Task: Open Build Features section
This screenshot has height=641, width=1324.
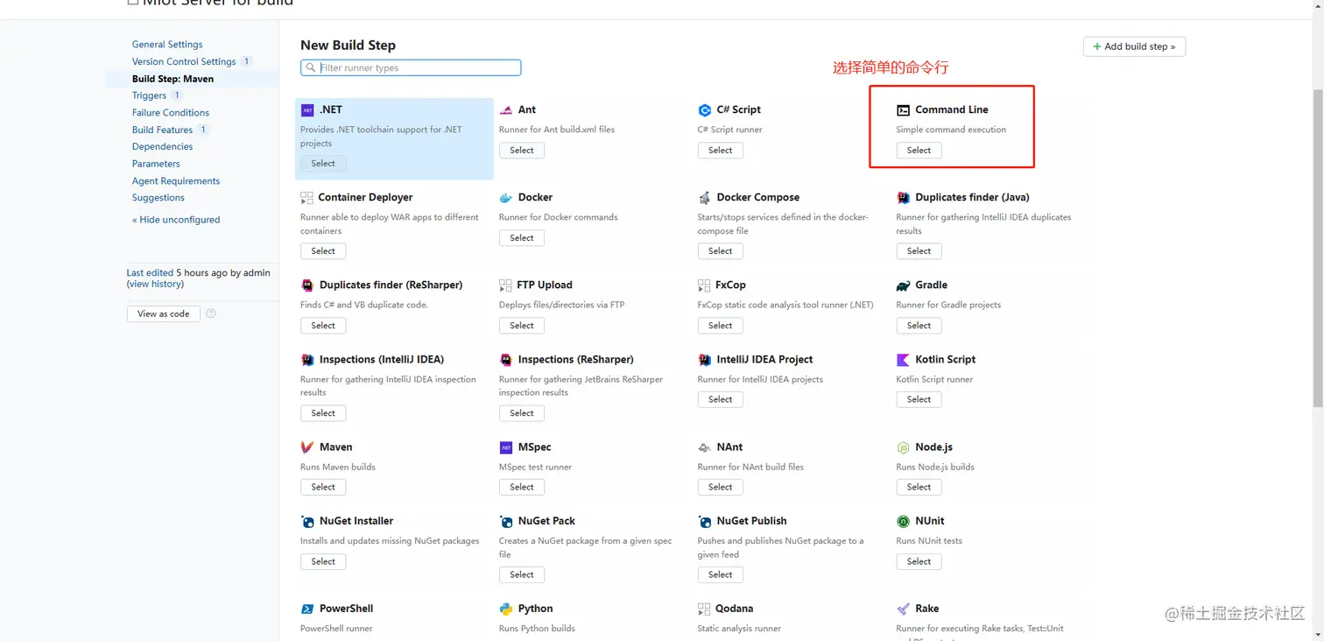Action: tap(162, 130)
